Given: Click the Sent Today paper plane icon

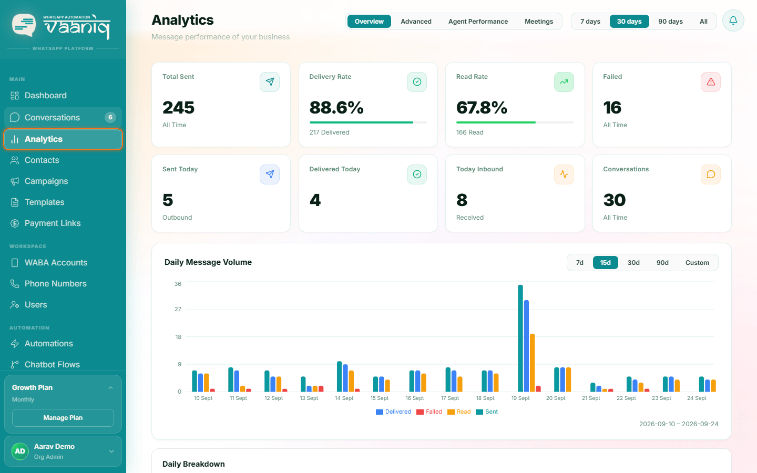Looking at the screenshot, I should [270, 174].
